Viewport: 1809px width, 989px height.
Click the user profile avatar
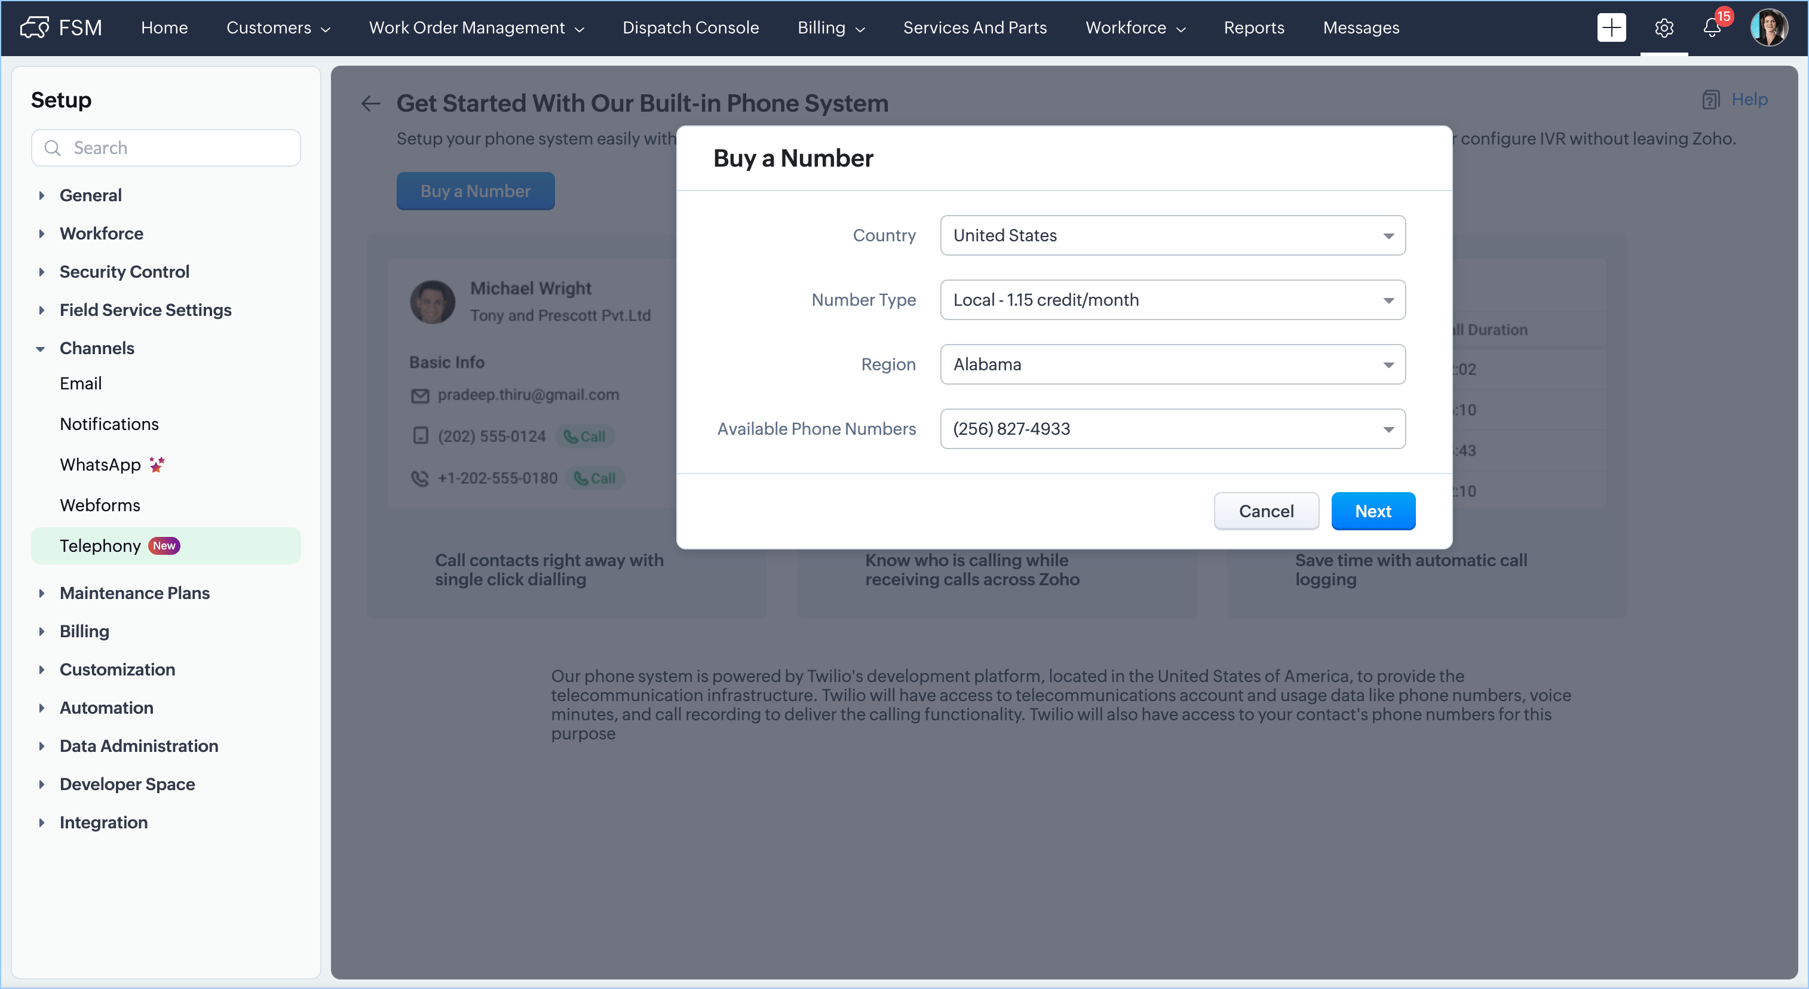1769,27
